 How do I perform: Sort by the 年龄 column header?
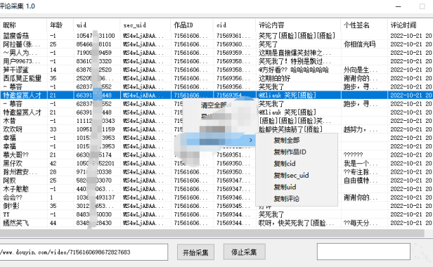(x=60, y=25)
